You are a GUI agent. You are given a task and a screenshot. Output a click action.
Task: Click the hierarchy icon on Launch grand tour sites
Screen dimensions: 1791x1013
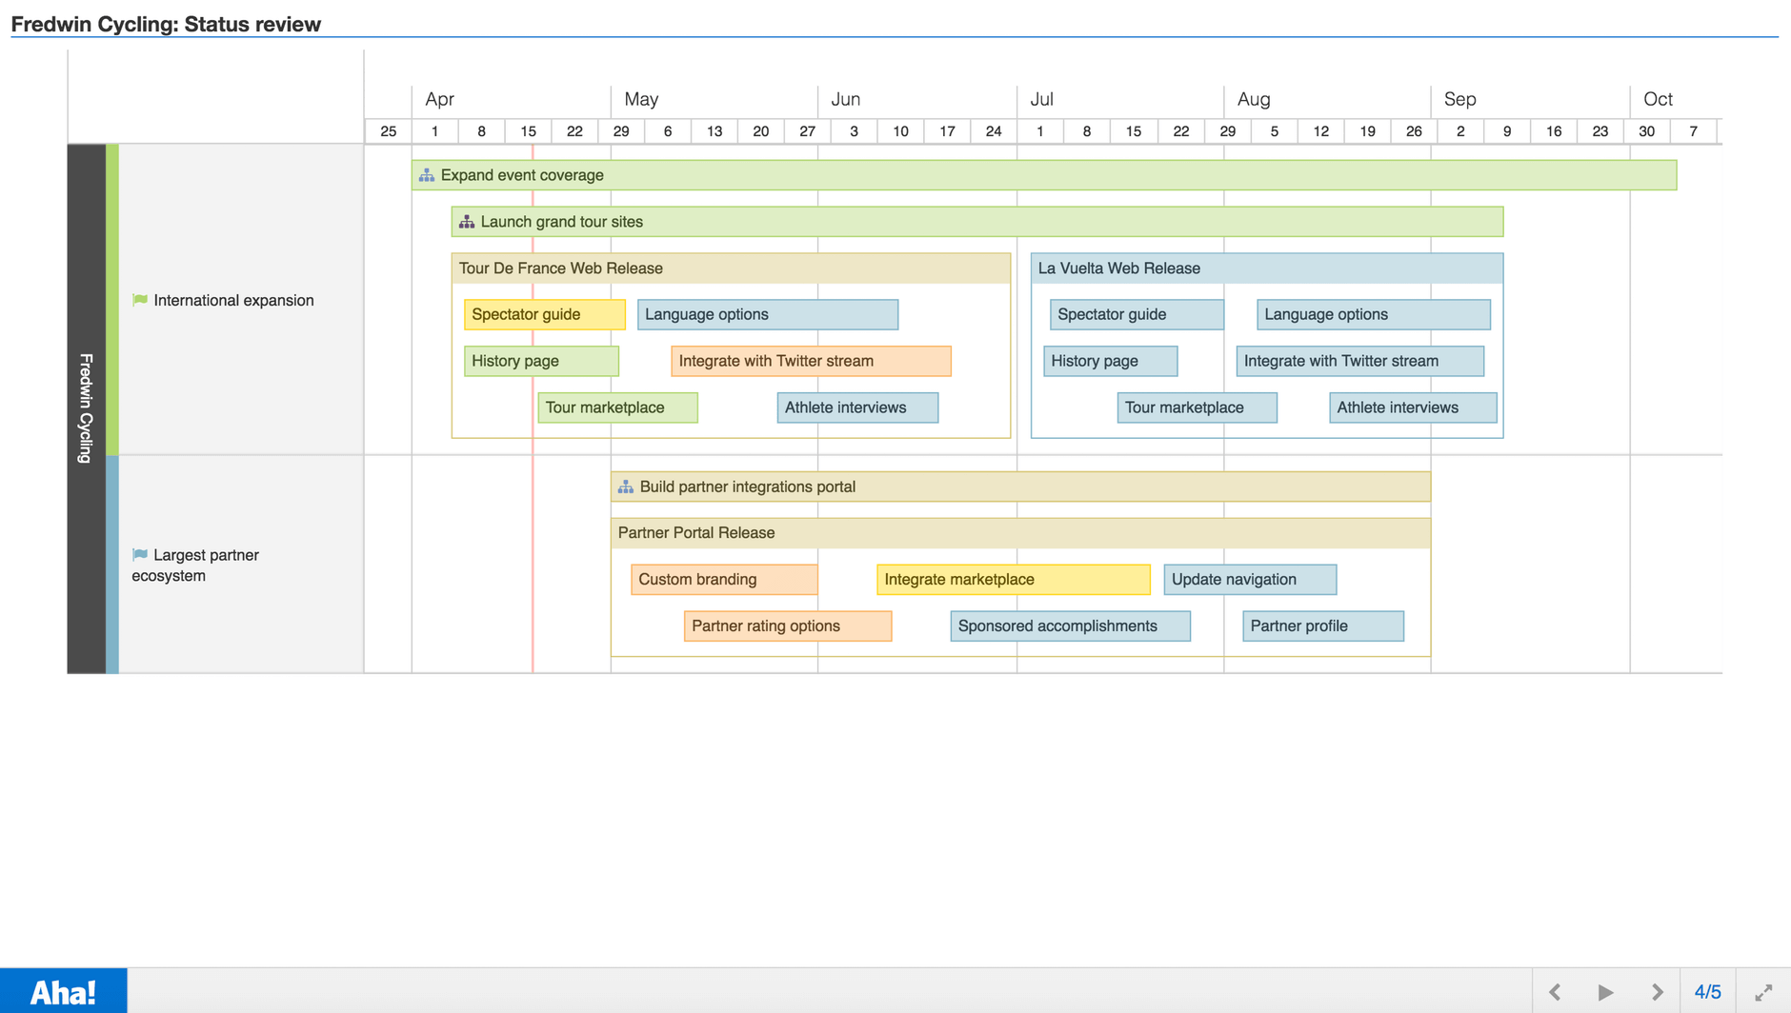pos(467,221)
